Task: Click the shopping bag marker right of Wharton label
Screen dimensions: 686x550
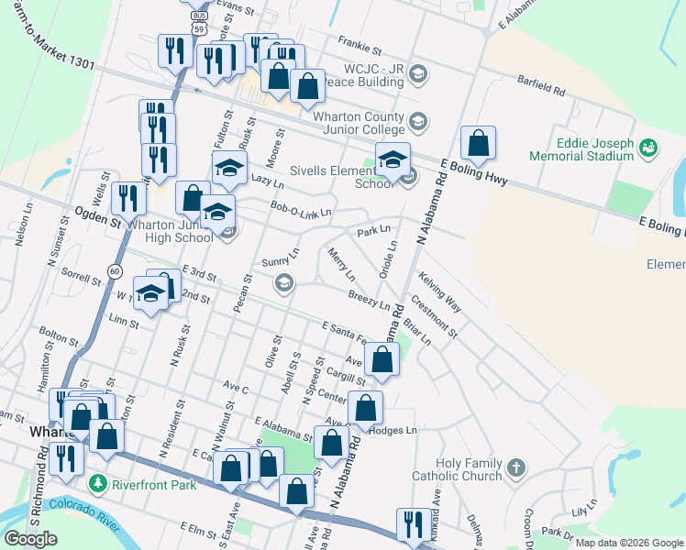Action: click(106, 436)
